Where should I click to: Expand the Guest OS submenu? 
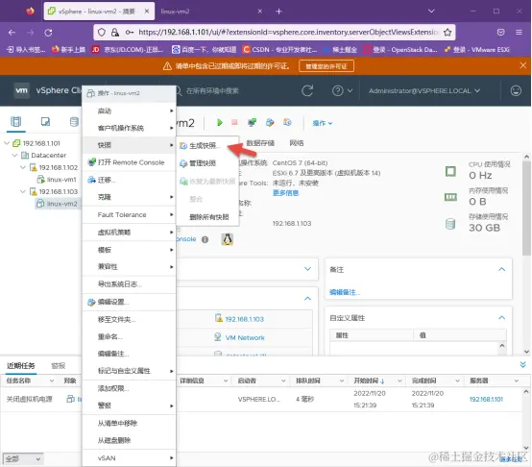coord(129,128)
